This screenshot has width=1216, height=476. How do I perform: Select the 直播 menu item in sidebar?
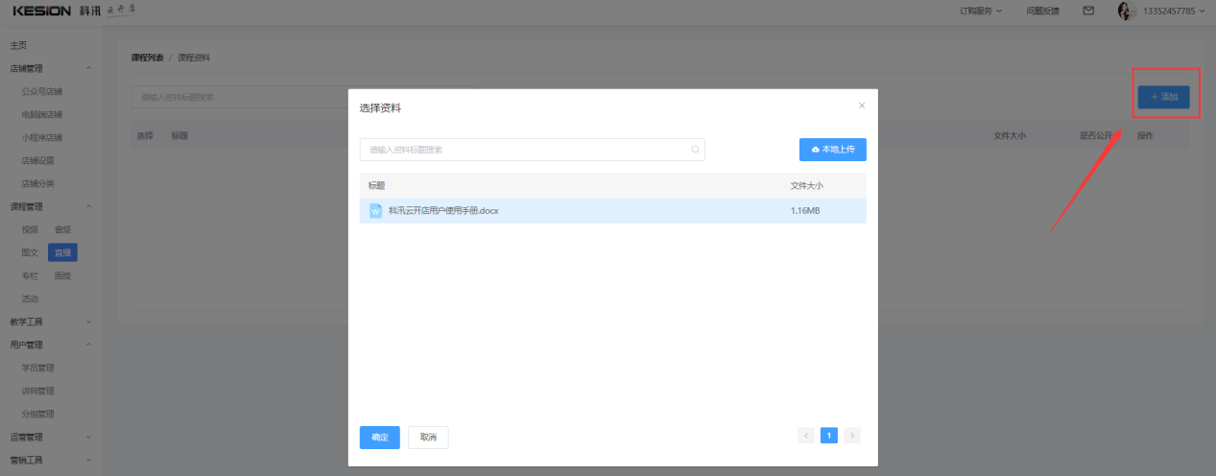[63, 252]
